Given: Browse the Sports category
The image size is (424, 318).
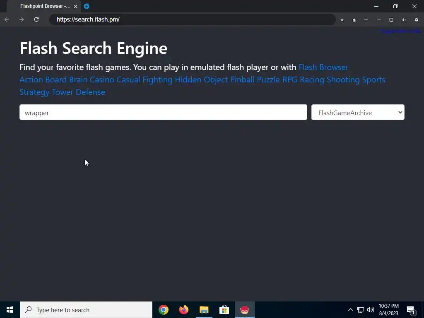Looking at the screenshot, I should click(x=374, y=80).
